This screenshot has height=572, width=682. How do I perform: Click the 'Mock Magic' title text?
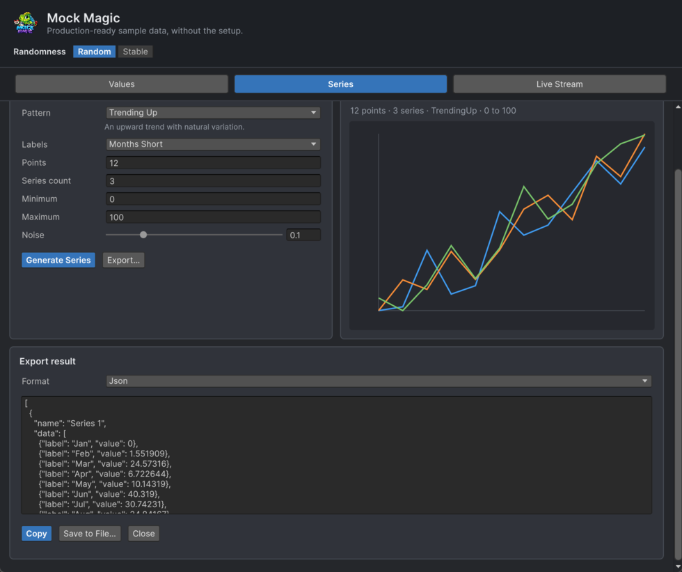(84, 18)
